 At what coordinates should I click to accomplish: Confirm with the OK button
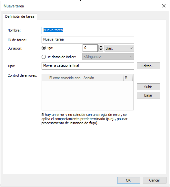click(128, 180)
